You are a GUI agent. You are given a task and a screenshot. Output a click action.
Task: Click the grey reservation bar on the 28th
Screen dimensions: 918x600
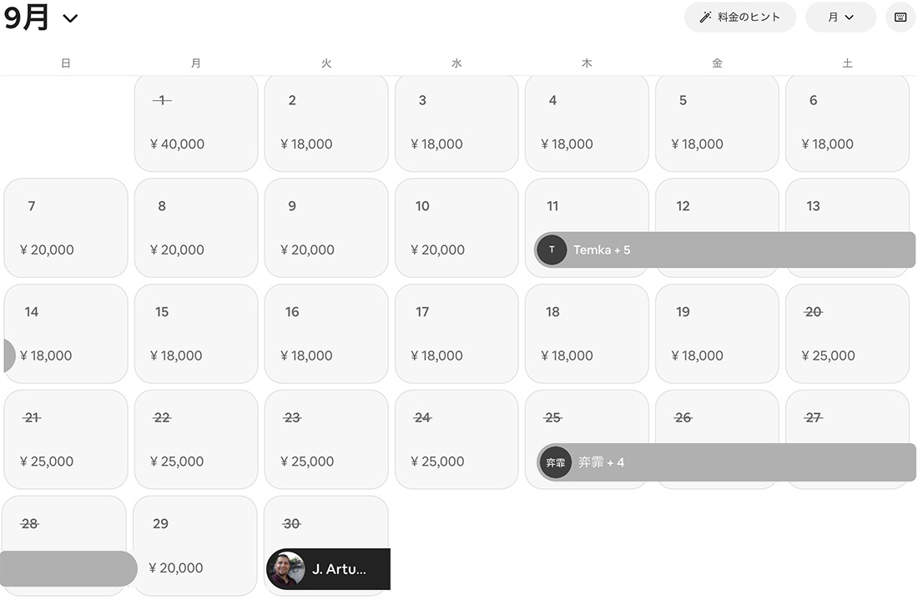tap(67, 568)
